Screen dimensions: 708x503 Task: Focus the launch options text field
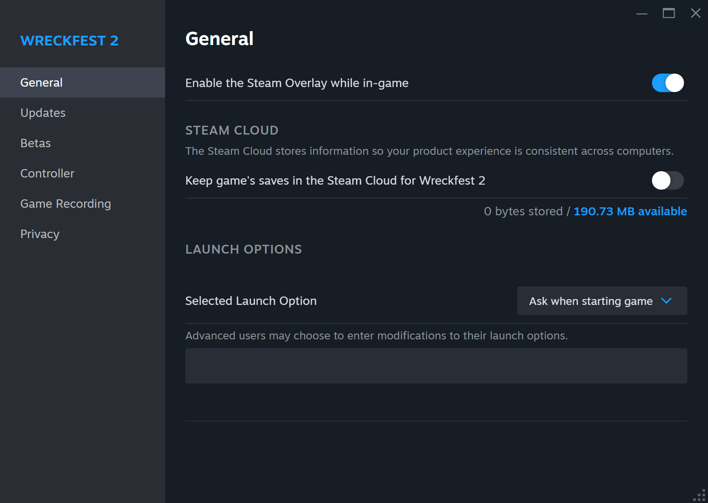[436, 365]
